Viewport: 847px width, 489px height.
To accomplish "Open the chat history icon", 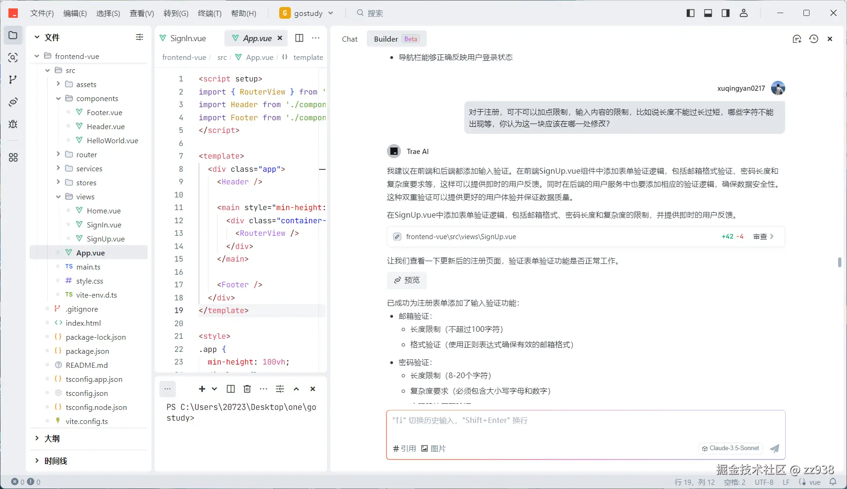I will (814, 39).
